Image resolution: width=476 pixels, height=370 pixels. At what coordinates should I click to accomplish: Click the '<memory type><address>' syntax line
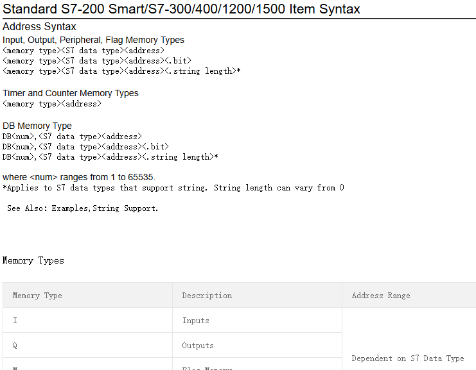click(x=52, y=104)
